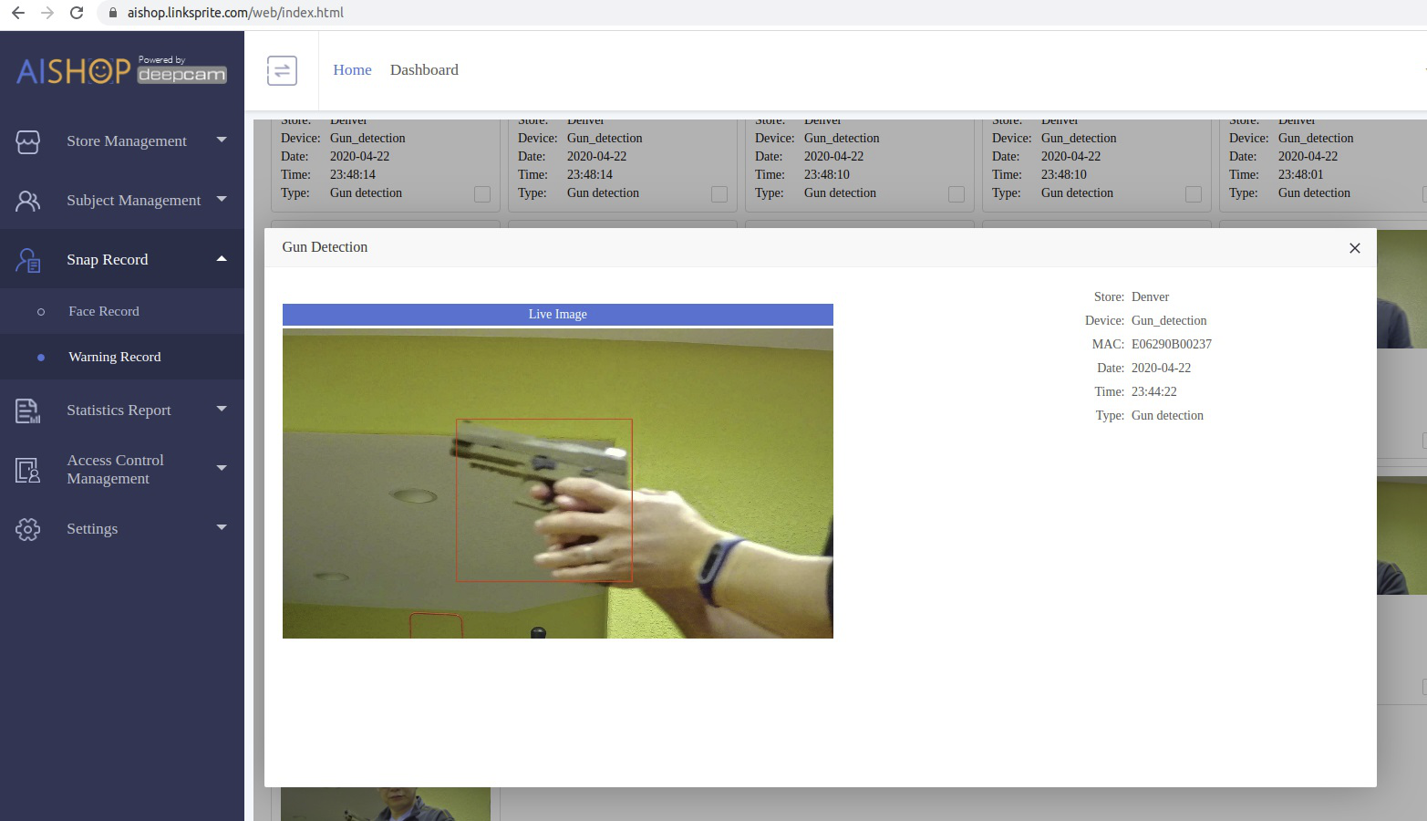1427x821 pixels.
Task: Select the Home tab
Action: pyautogui.click(x=352, y=69)
